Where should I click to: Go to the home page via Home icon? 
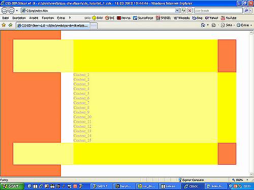pyautogui.click(x=203, y=25)
